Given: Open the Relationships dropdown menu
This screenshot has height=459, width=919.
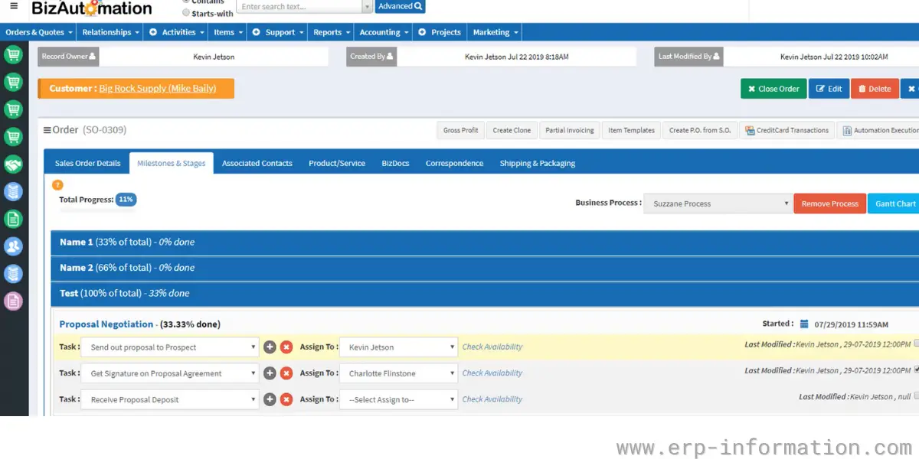Looking at the screenshot, I should (111, 32).
